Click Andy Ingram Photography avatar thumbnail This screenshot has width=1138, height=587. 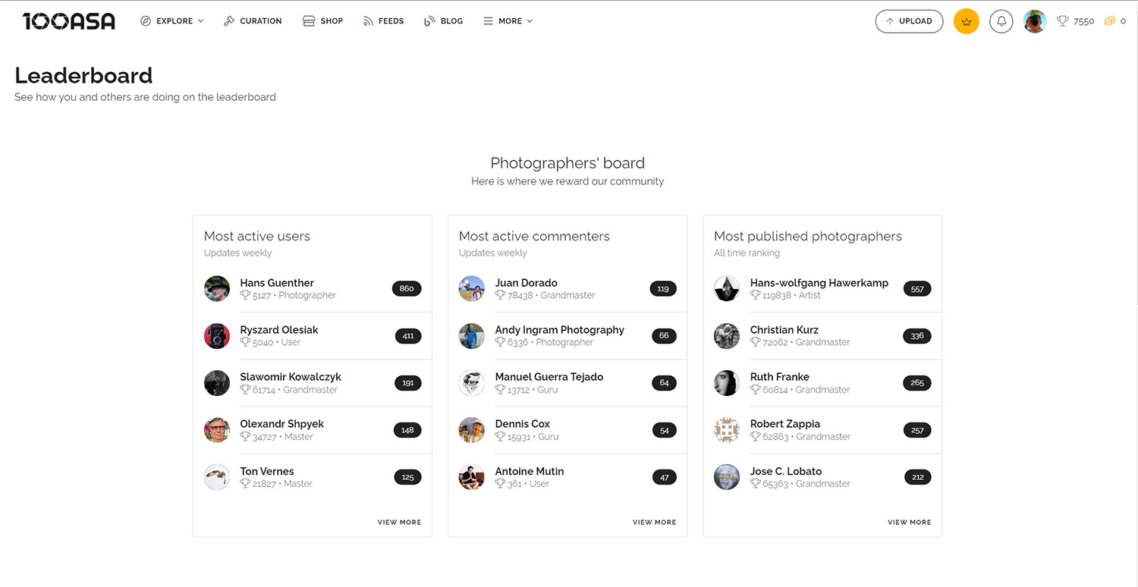pos(472,336)
